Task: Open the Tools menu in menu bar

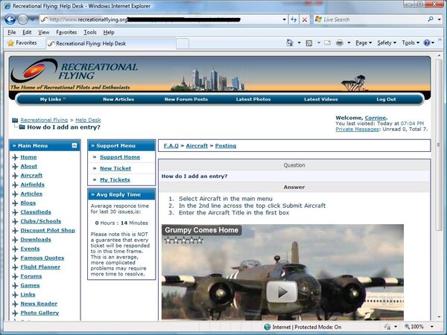Action: 90,32
